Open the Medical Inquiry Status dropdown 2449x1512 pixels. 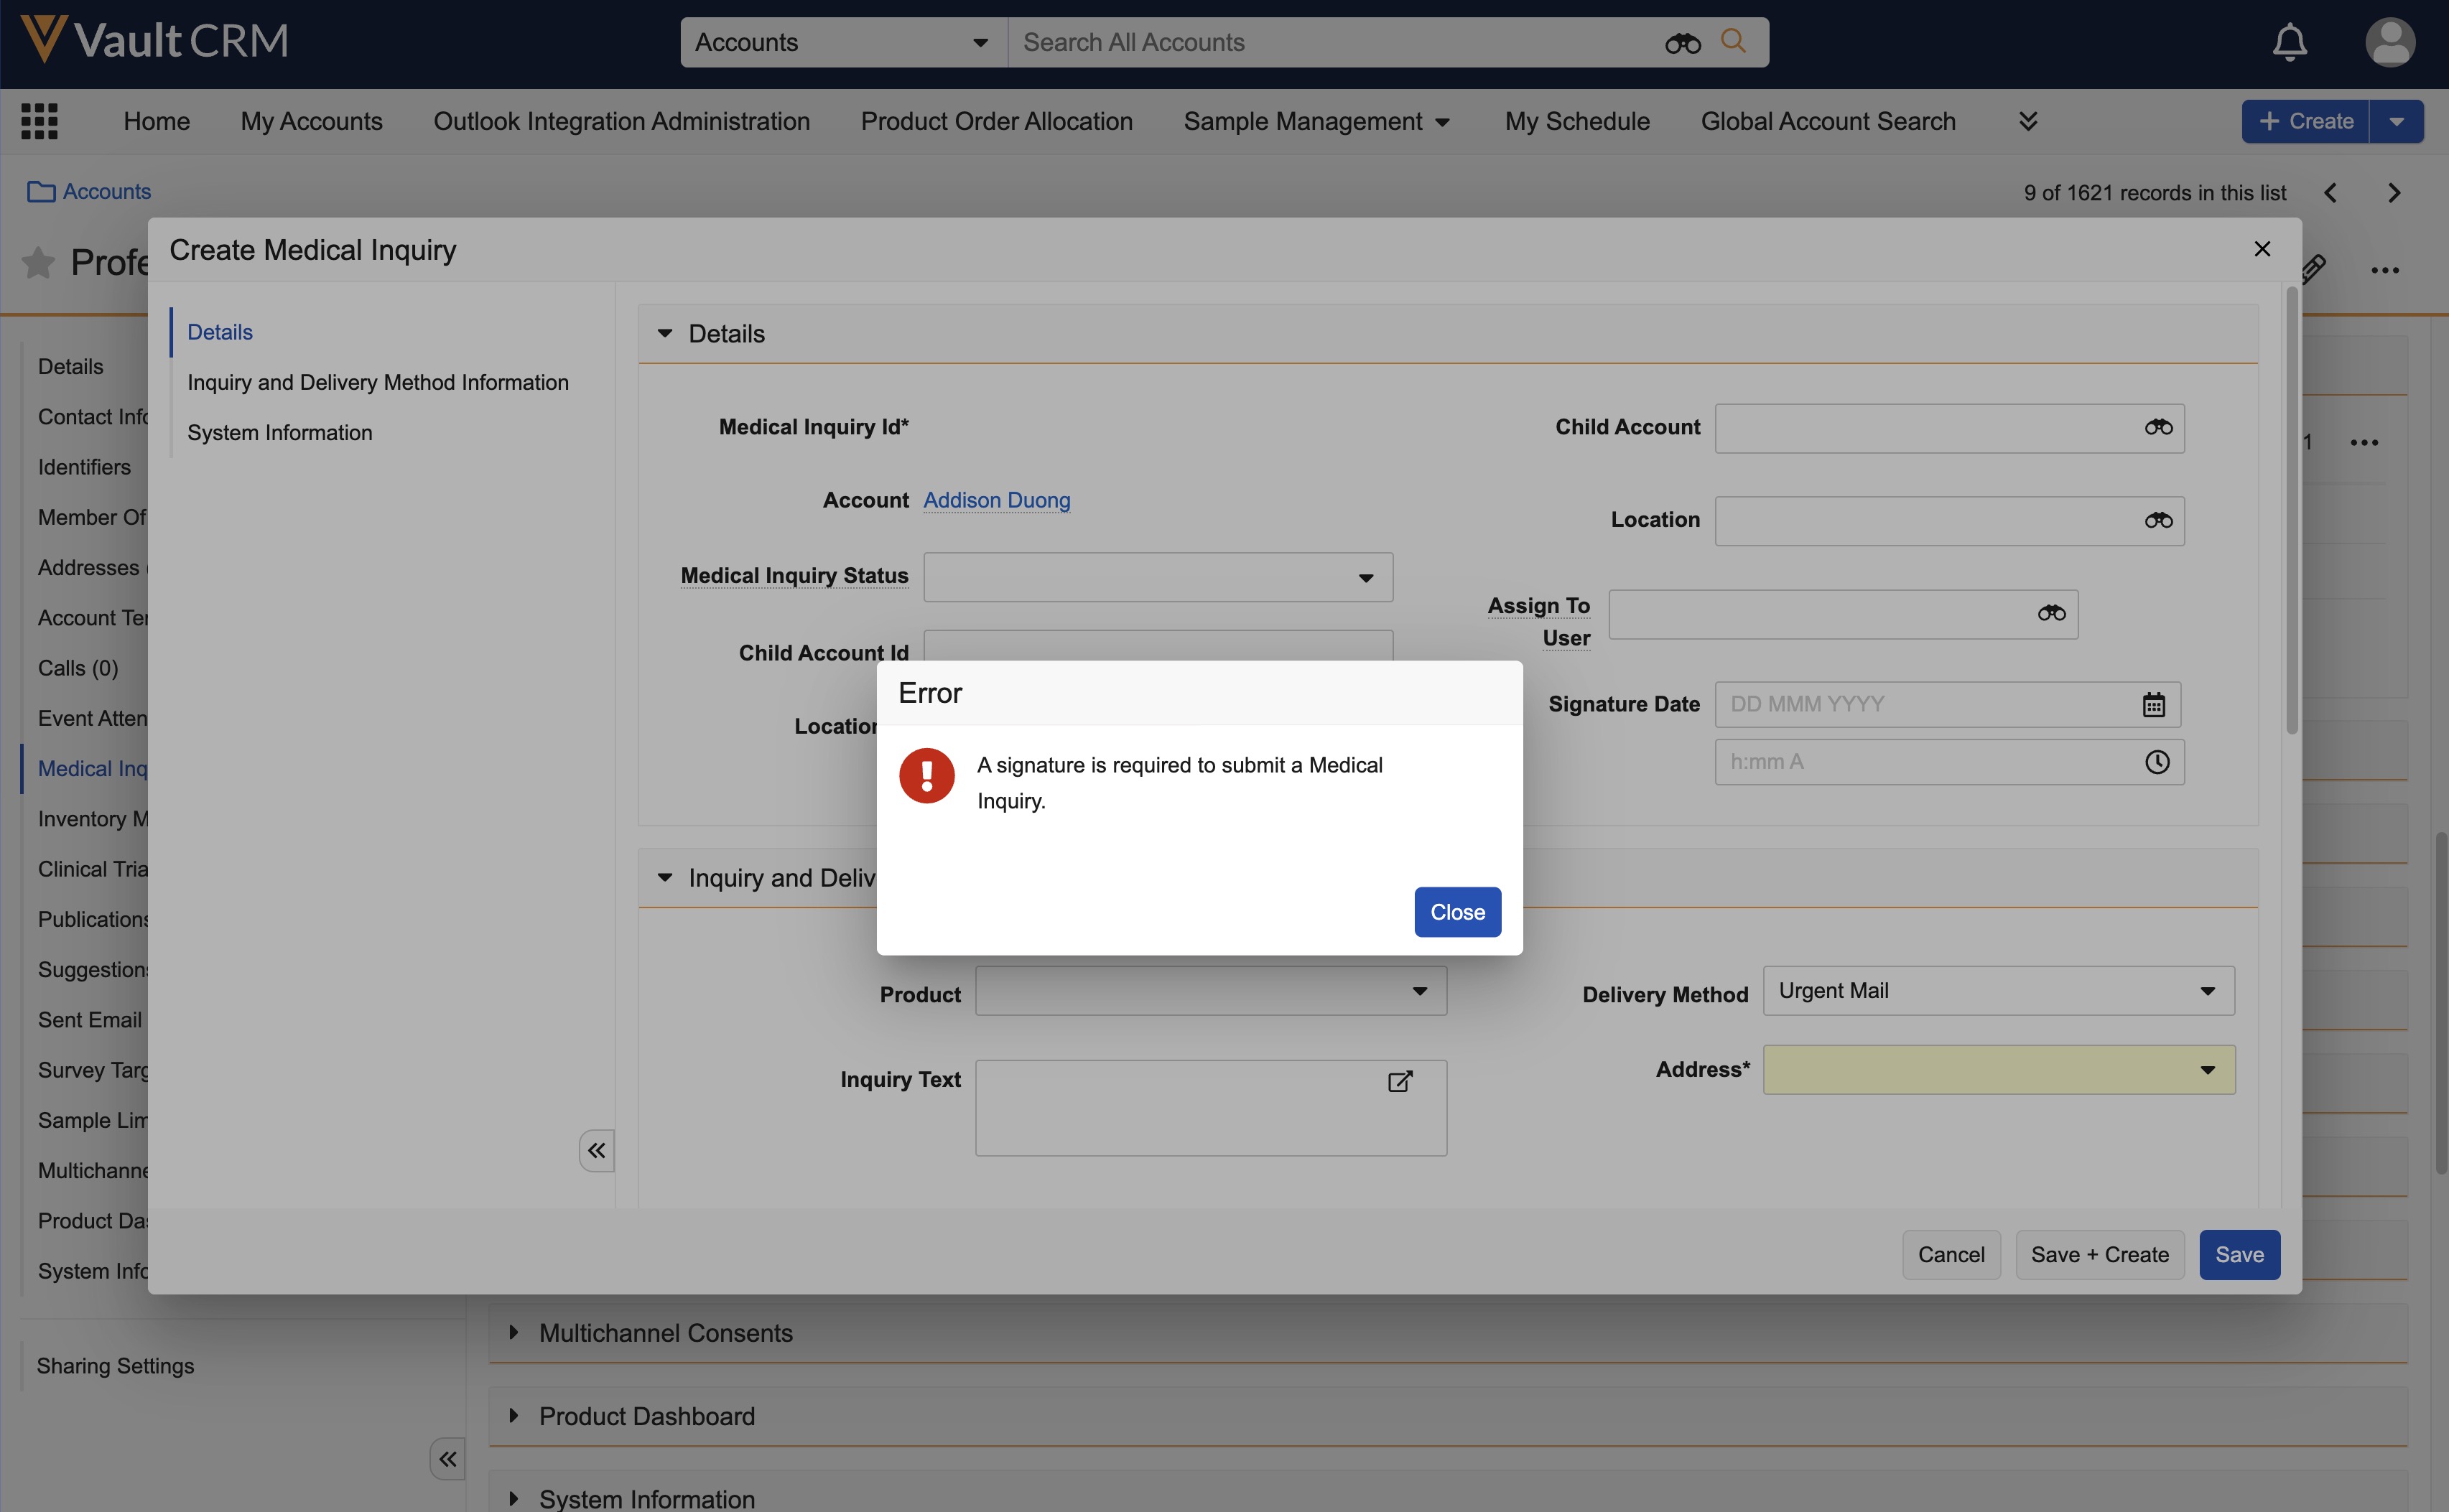pos(1157,577)
